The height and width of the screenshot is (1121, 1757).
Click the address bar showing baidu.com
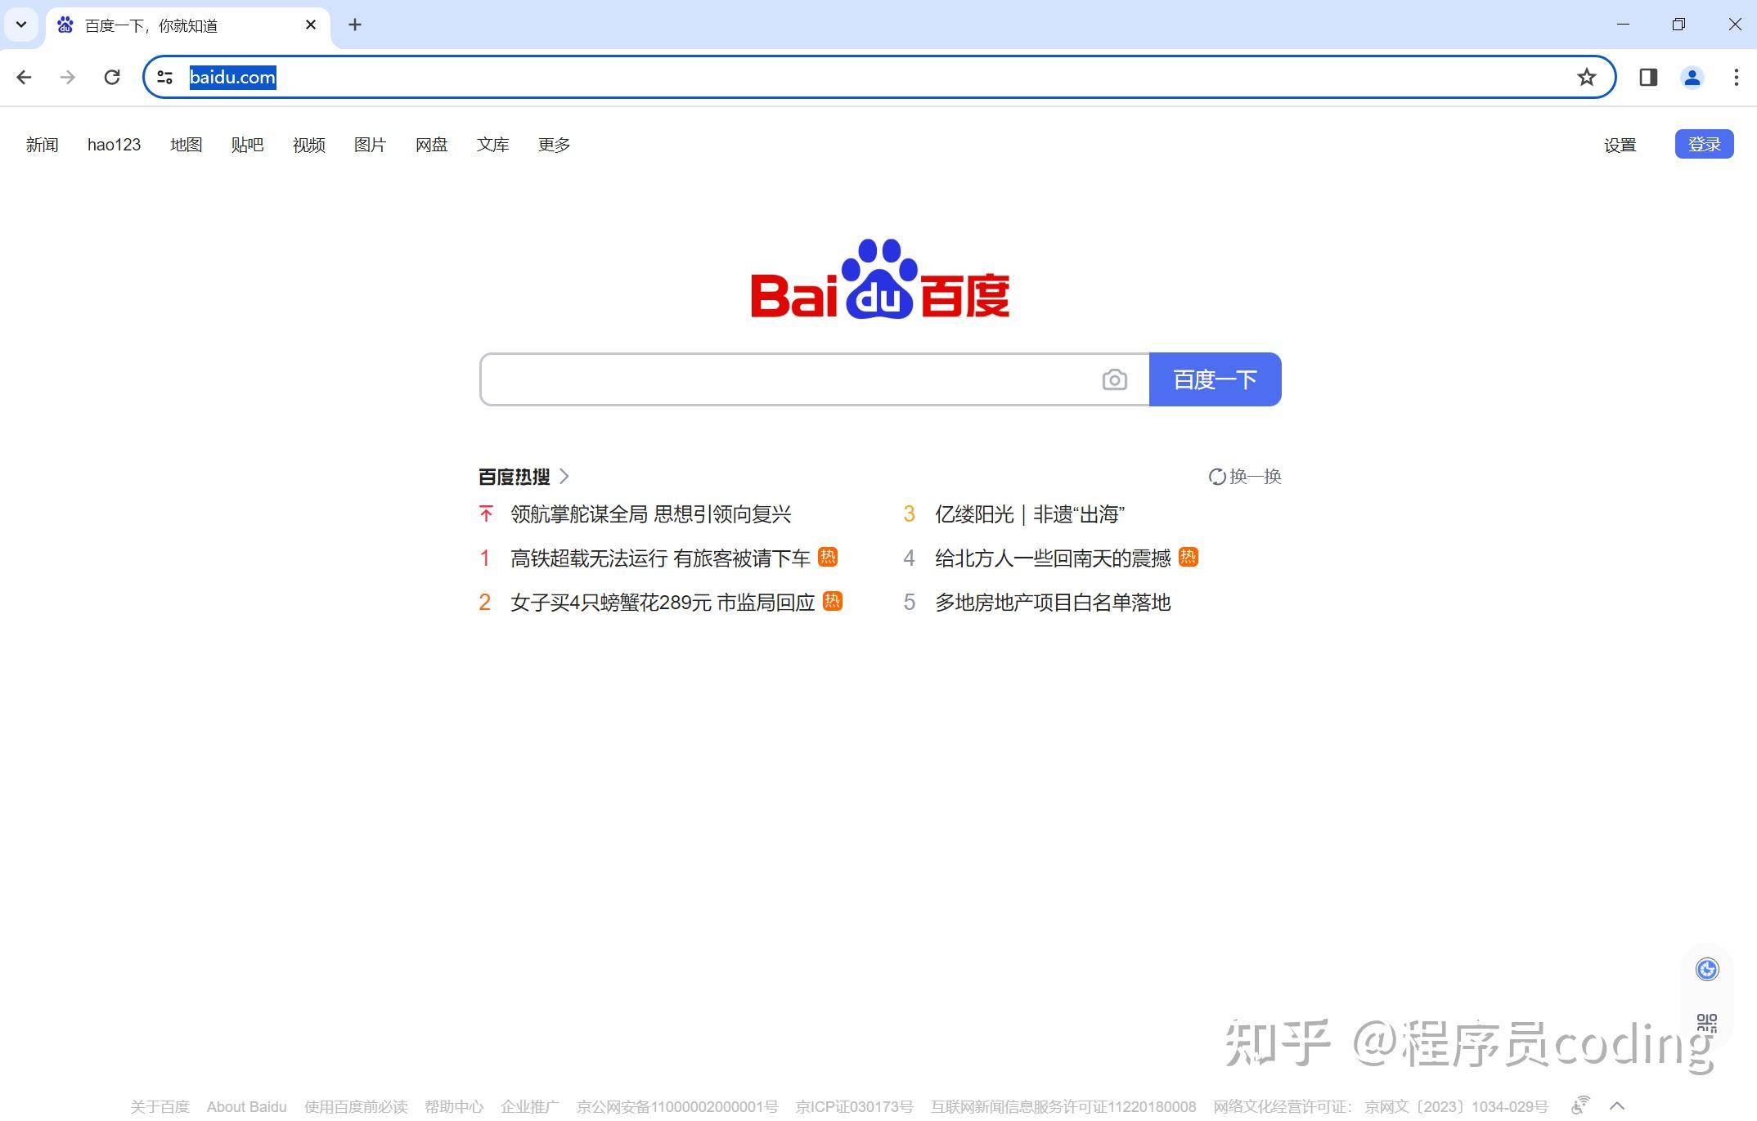pos(879,77)
